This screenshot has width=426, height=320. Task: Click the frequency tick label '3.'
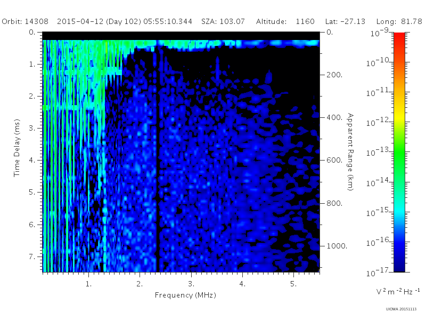(191, 284)
